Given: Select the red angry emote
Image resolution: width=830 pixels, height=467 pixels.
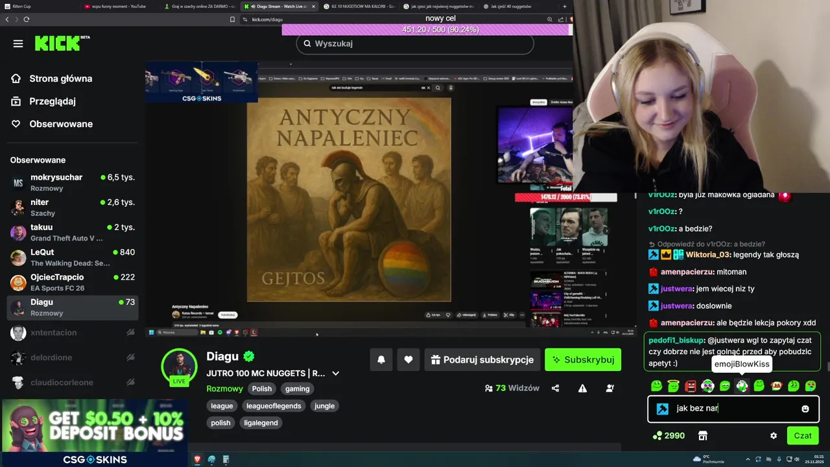Looking at the screenshot, I should pyautogui.click(x=691, y=386).
